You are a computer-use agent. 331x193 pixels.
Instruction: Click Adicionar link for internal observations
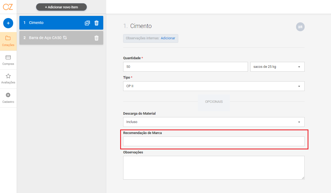[x=168, y=38]
